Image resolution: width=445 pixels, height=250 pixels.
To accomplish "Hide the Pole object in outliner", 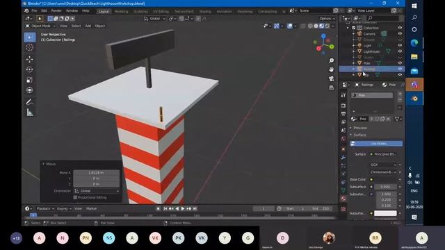I will pos(400,63).
